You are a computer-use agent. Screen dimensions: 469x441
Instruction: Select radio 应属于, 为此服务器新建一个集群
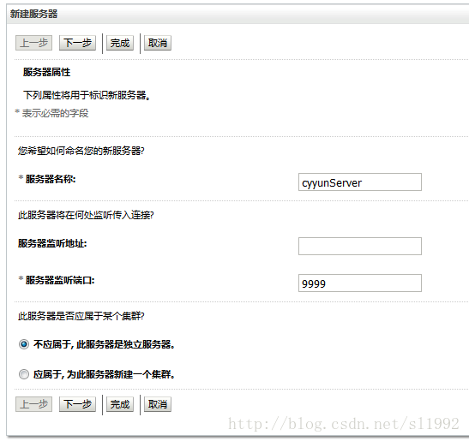tap(24, 374)
